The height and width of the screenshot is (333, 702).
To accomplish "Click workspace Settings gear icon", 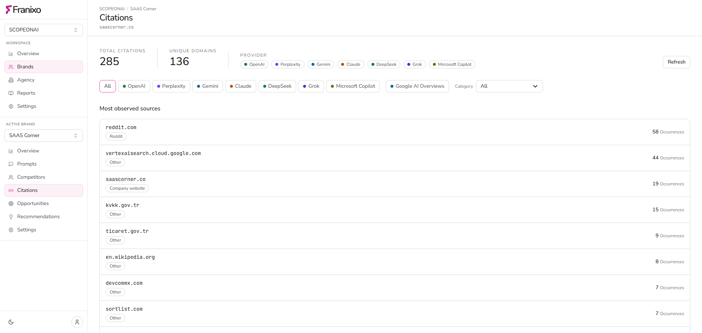I will click(11, 106).
